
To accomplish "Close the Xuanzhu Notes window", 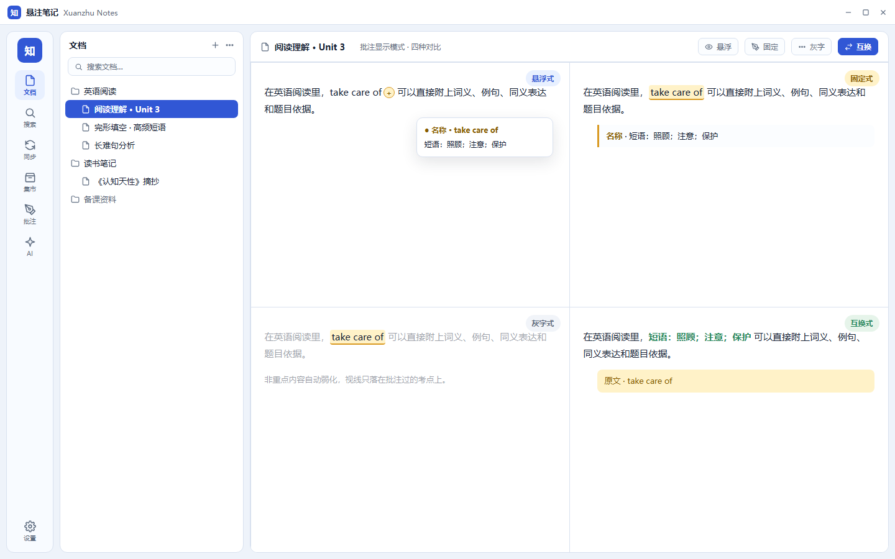I will (883, 12).
